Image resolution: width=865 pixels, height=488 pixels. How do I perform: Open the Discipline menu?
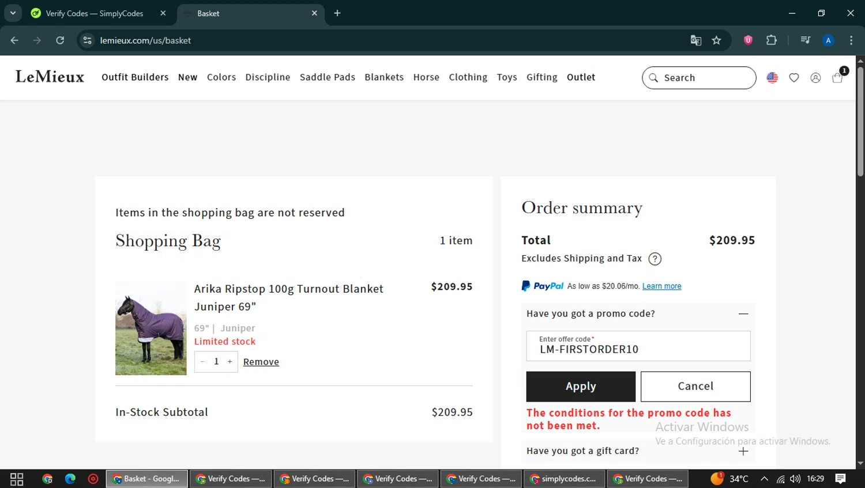[268, 77]
